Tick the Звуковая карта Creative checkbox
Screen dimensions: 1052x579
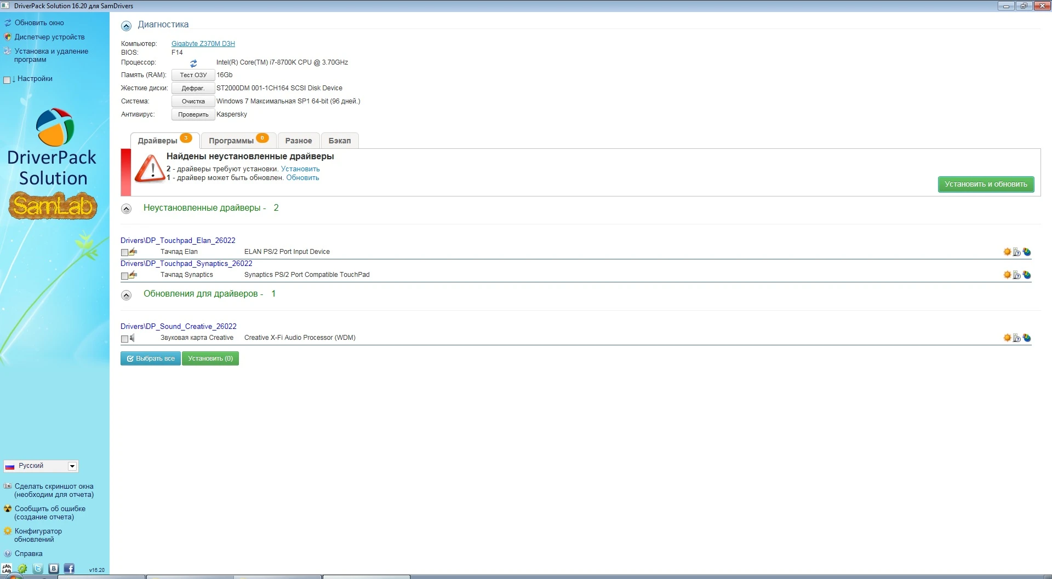pyautogui.click(x=124, y=339)
